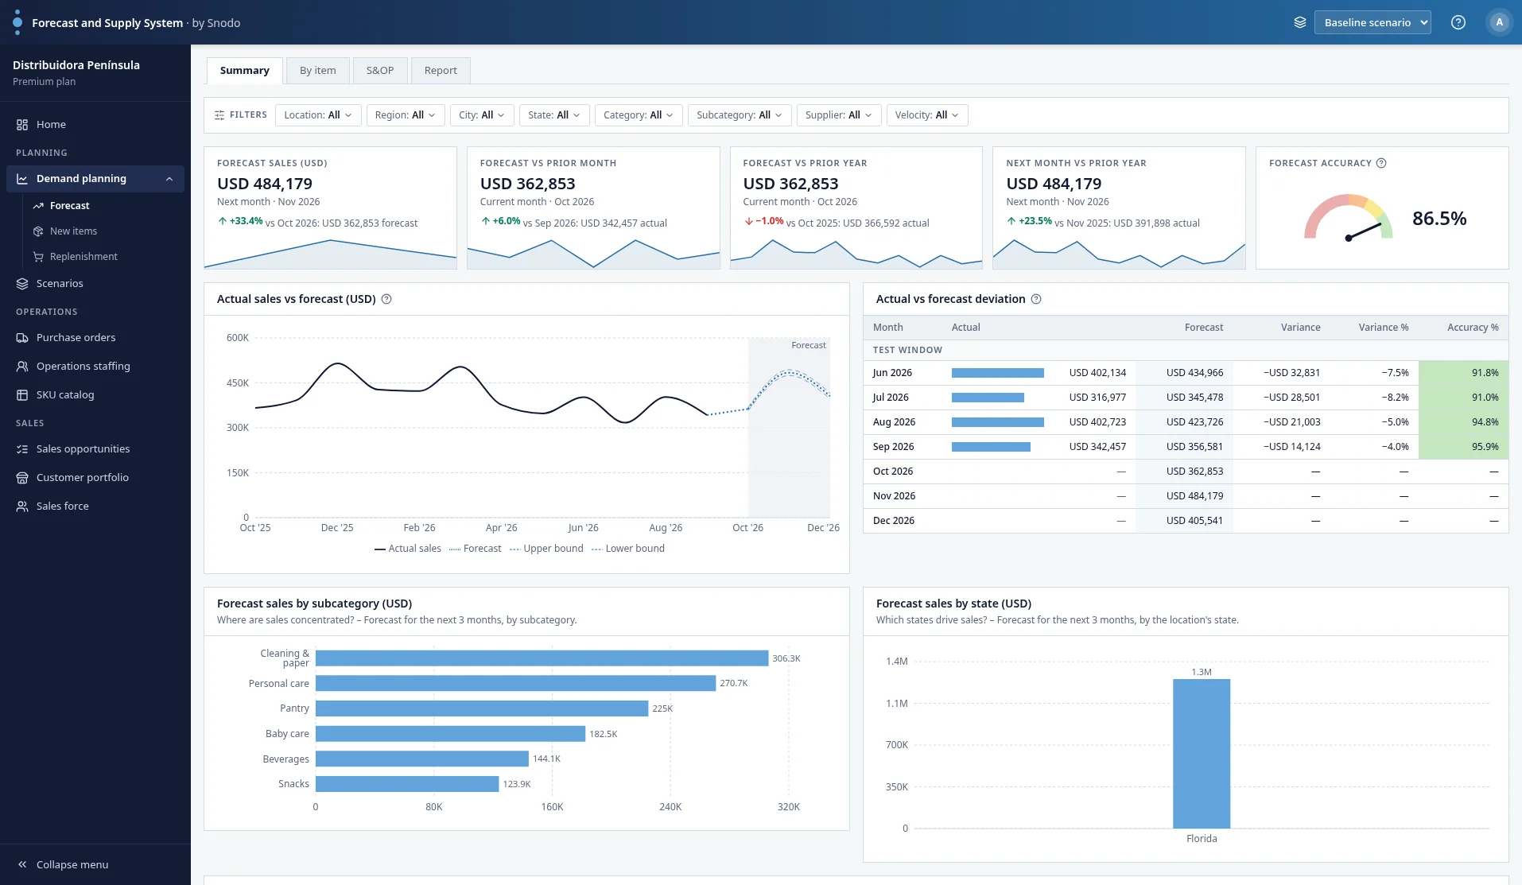Toggle Upper bound series in legend
The width and height of the screenshot is (1522, 885).
tap(546, 549)
